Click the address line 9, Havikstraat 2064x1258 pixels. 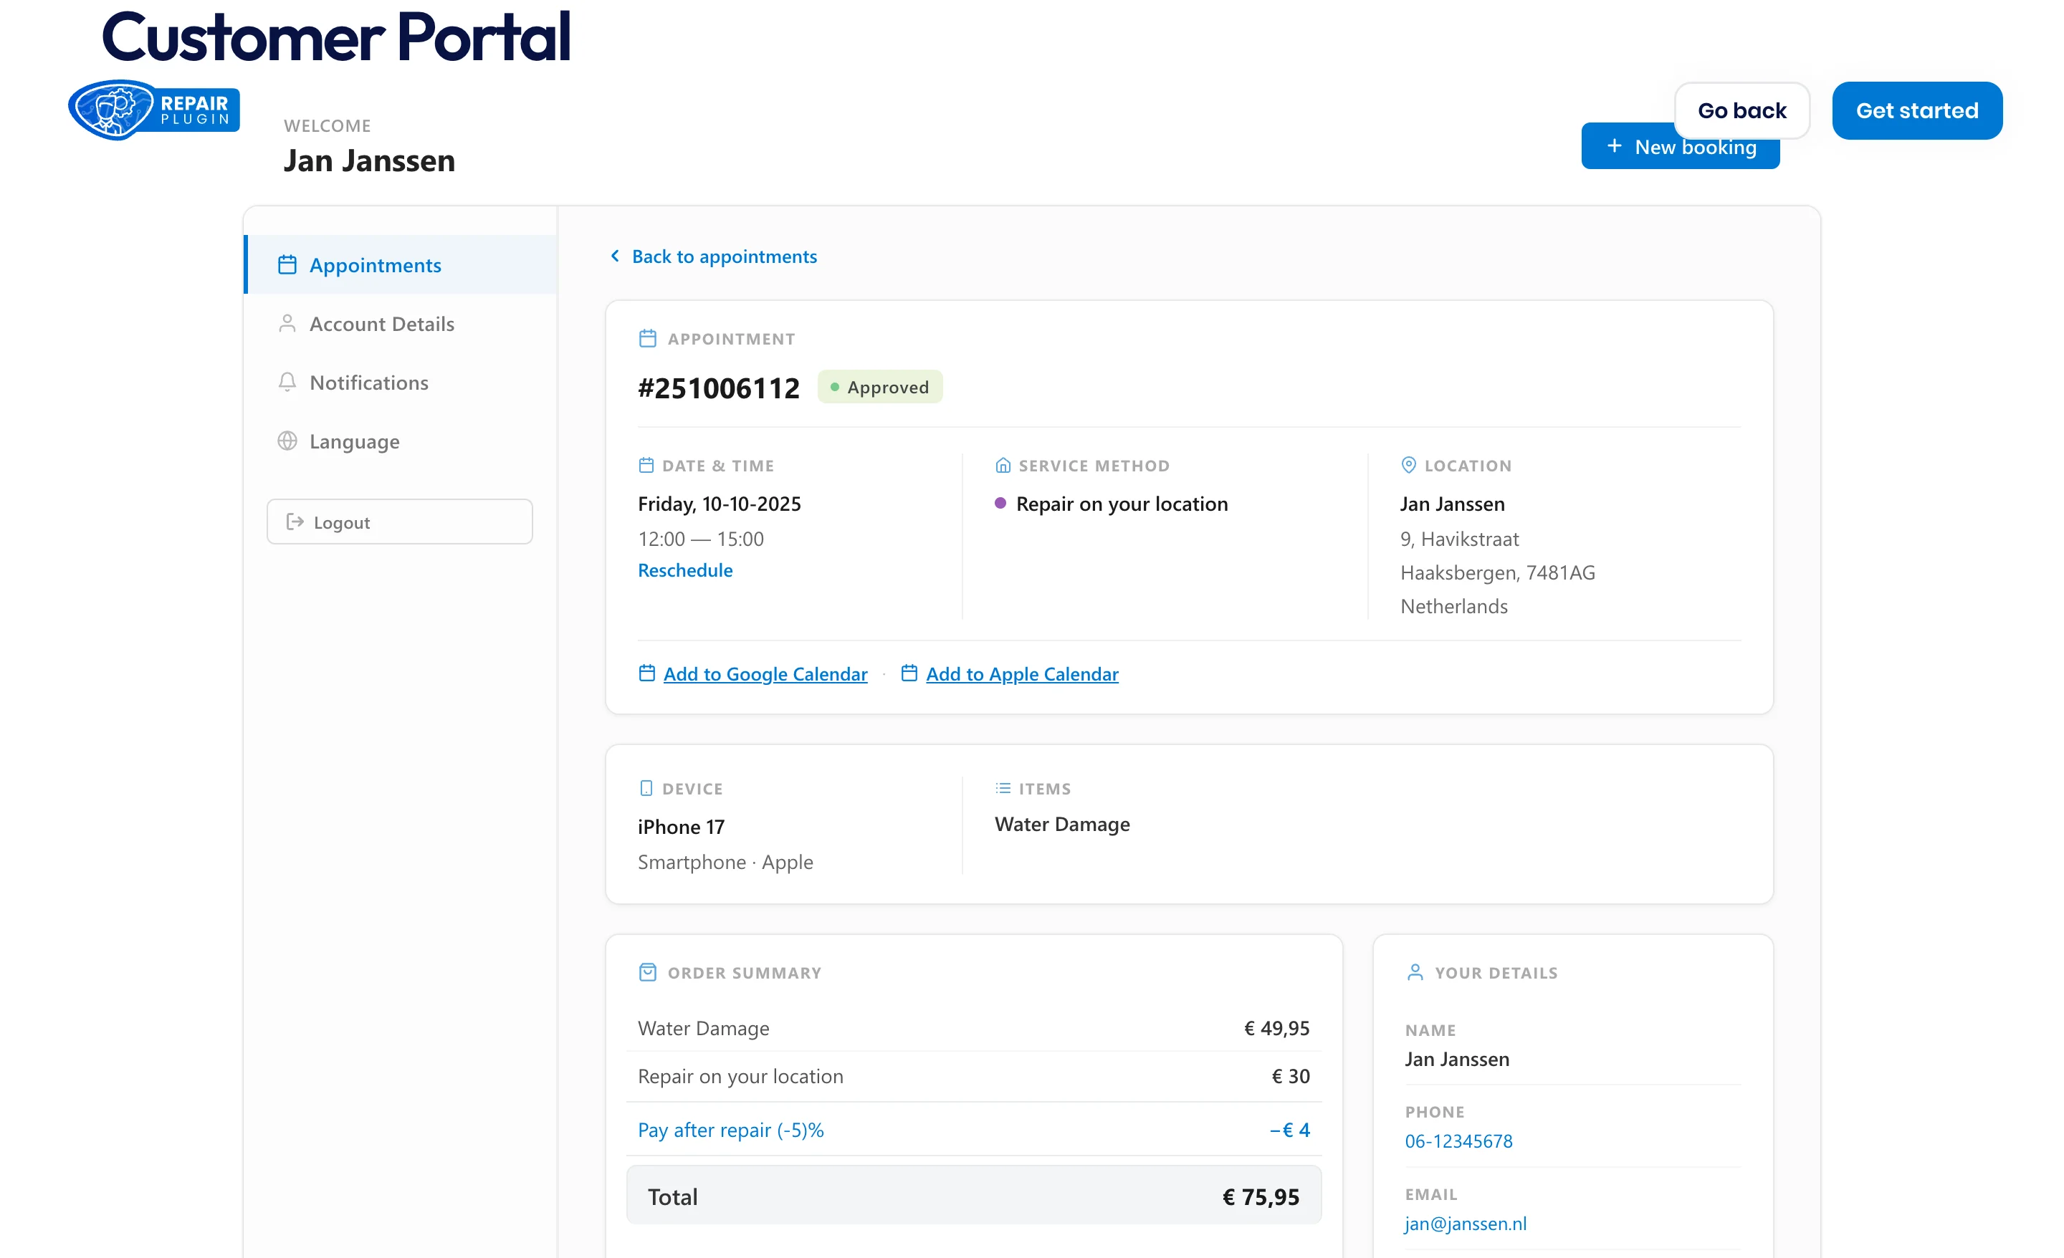coord(1459,539)
